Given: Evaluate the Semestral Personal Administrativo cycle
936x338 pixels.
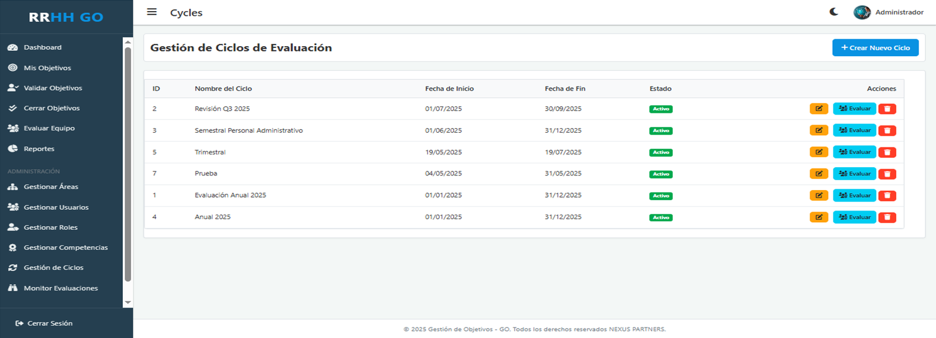Looking at the screenshot, I should [x=854, y=130].
